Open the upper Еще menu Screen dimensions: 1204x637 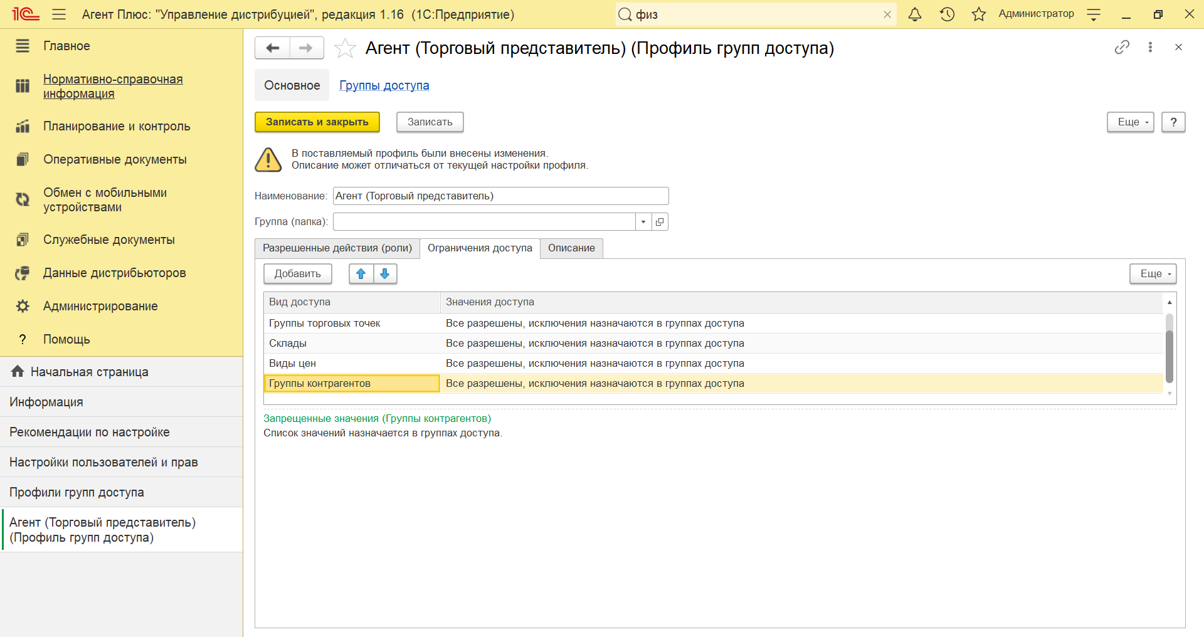(x=1131, y=122)
